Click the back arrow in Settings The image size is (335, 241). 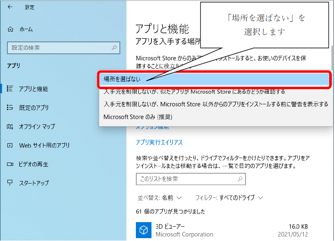(x=10, y=7)
